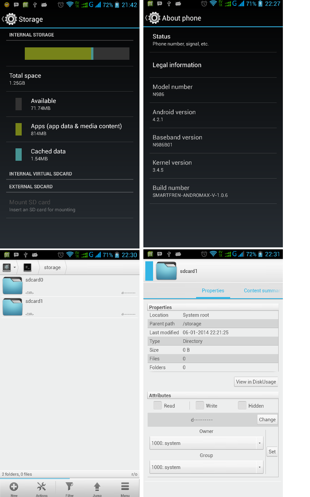Enable the Write attribute checkbox

(200, 405)
